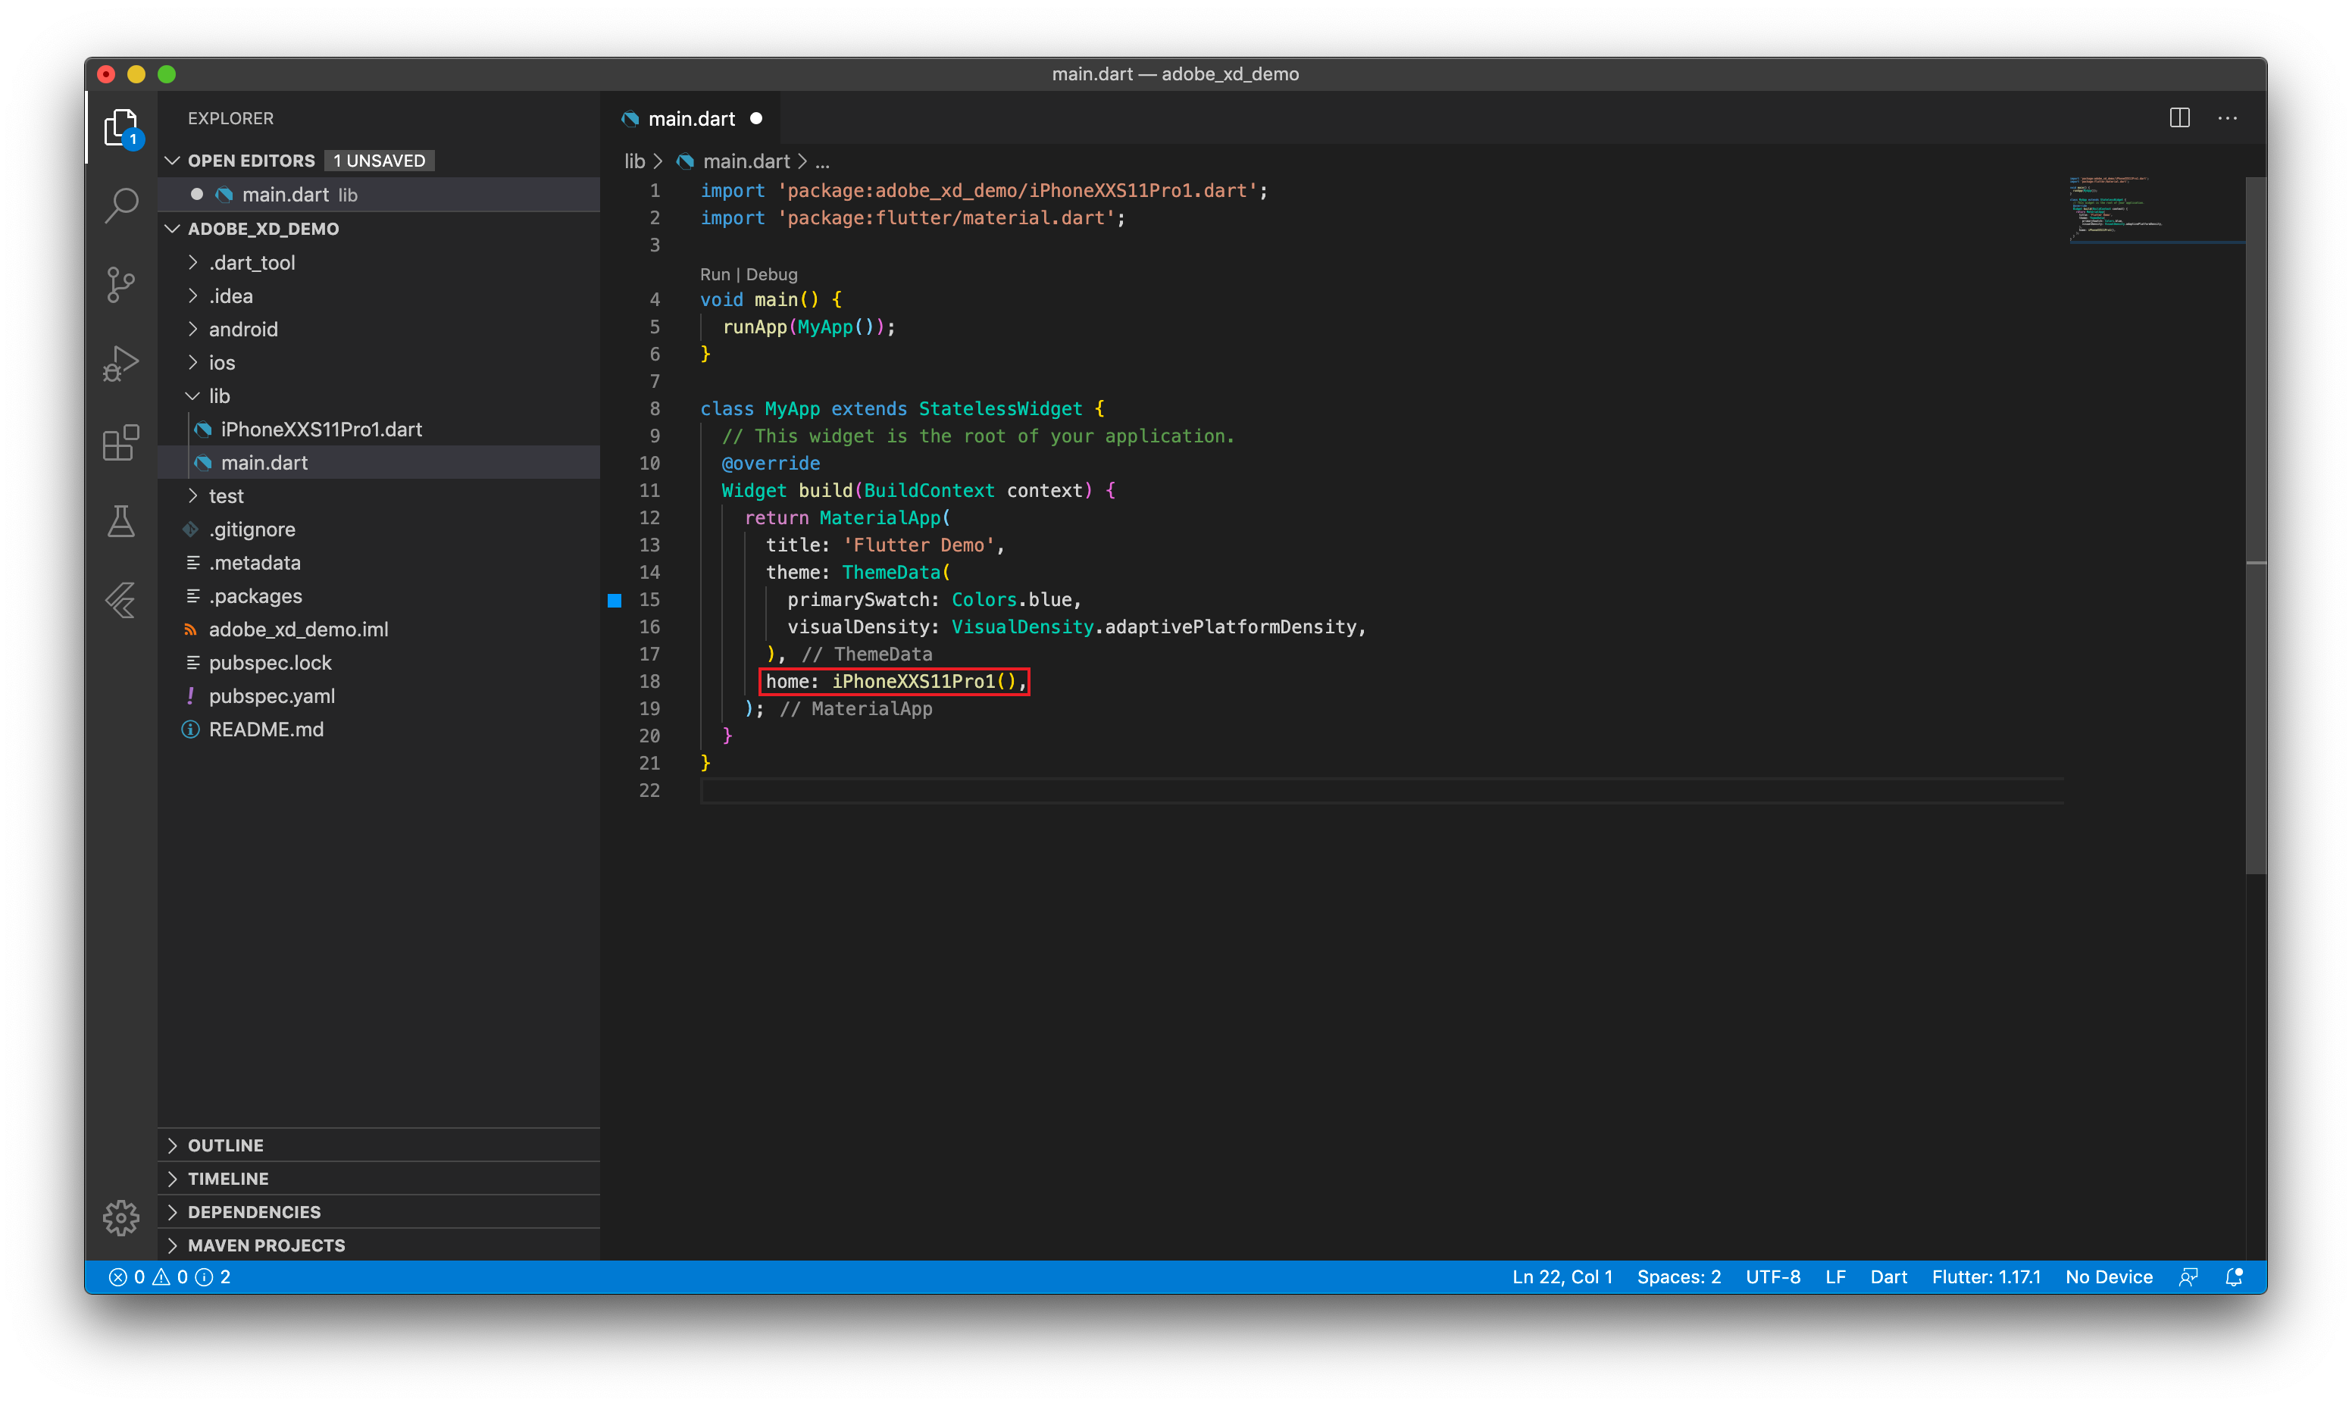Open the Testing view
Image resolution: width=2352 pixels, height=1406 pixels.
pos(121,521)
